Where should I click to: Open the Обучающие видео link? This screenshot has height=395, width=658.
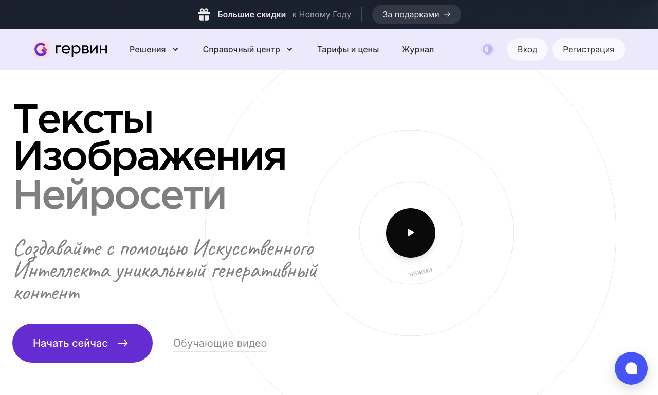(x=220, y=343)
